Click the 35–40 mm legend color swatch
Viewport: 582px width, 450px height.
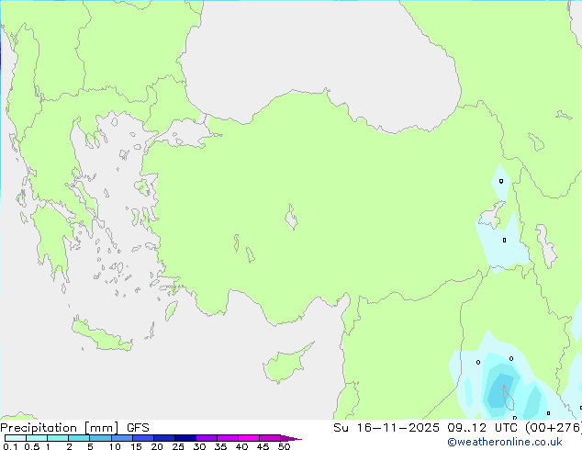pyautogui.click(x=227, y=438)
